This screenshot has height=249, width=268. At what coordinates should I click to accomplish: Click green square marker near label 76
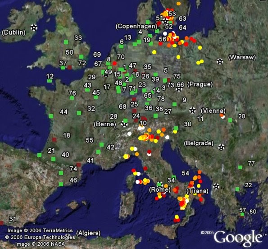(72, 98)
